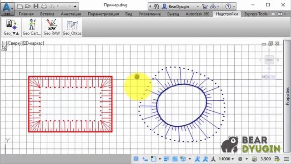Viewport: 291px width, 164px height.
Task: Click the [−] viewport controls label
Action: [4, 43]
